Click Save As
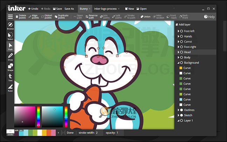227x142 pixels. click(69, 9)
